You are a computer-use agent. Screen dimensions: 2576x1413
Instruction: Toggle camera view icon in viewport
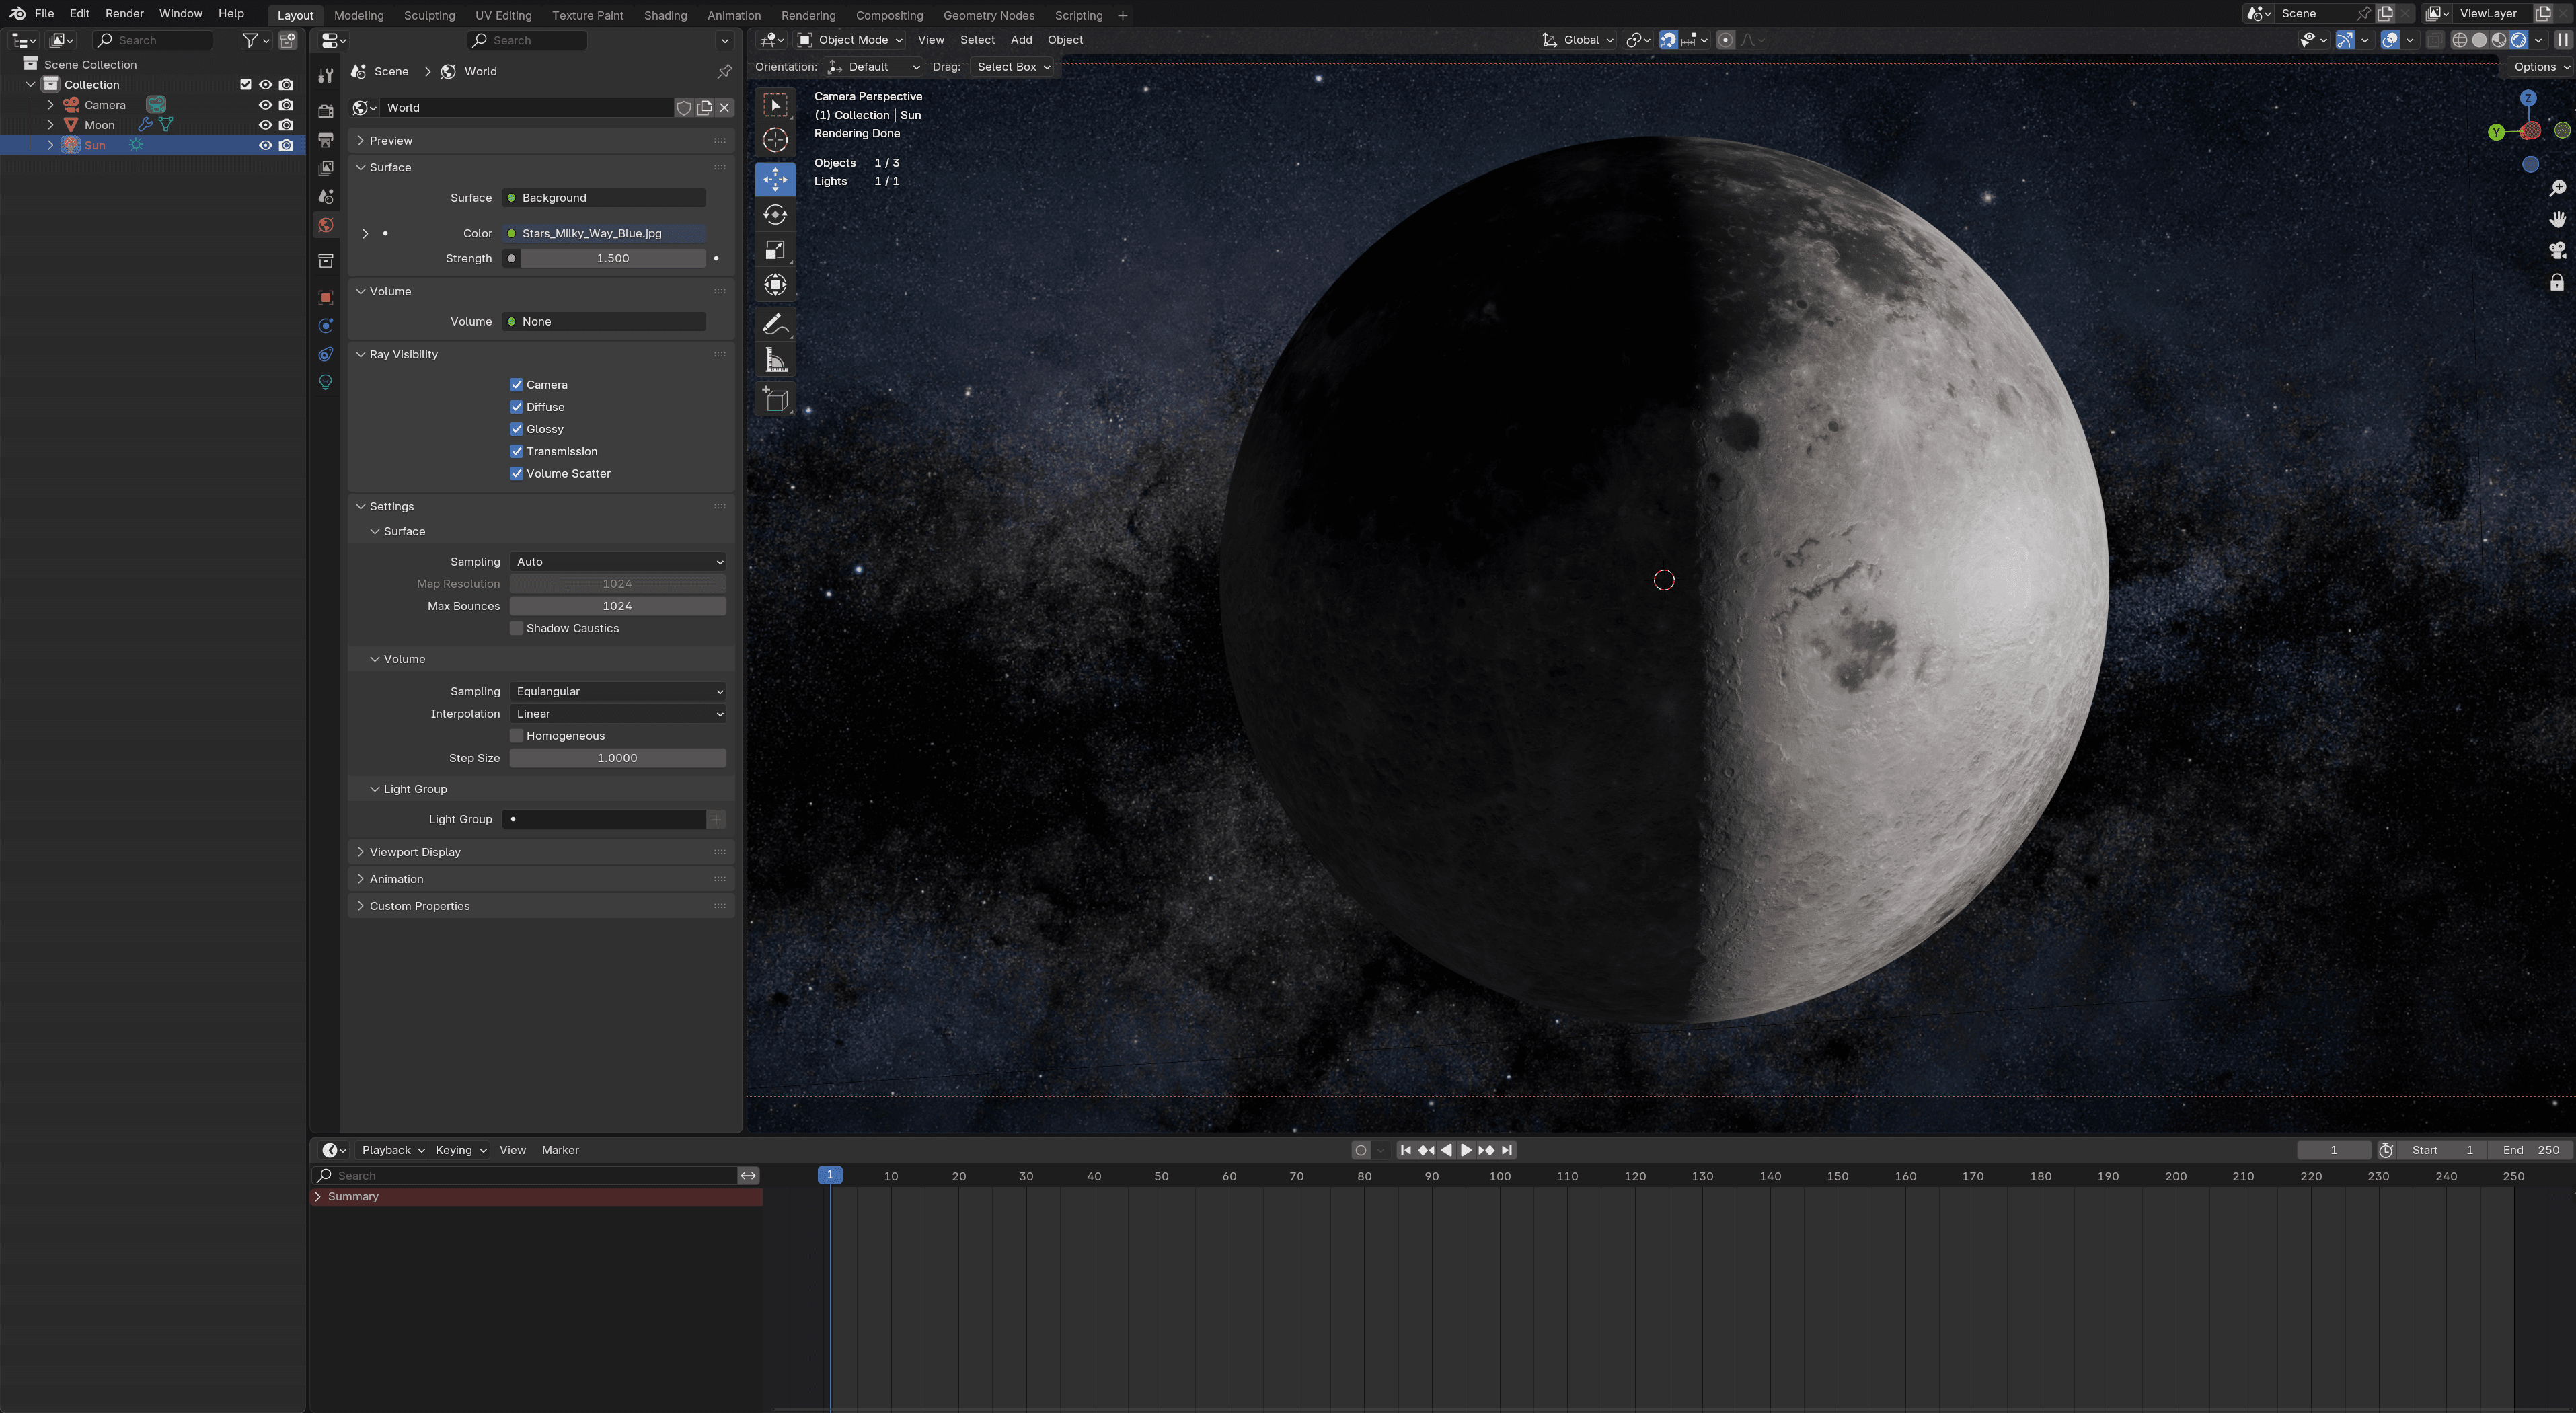pyautogui.click(x=2557, y=250)
